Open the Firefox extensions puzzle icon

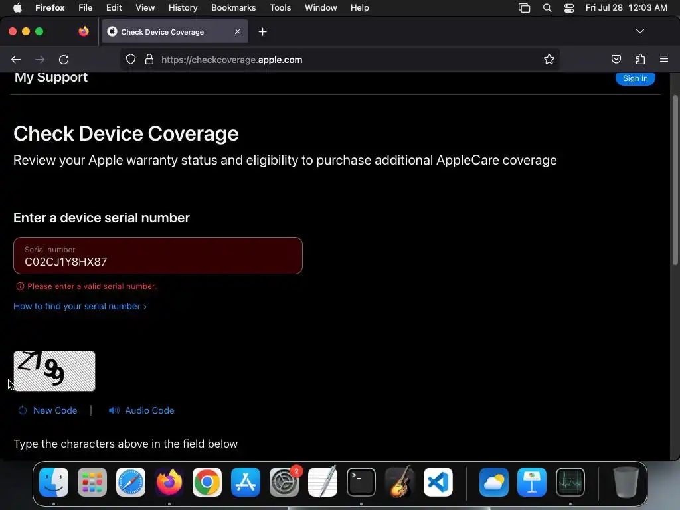click(640, 59)
